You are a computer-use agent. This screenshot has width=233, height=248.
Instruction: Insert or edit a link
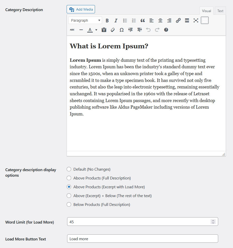click(x=178, y=20)
